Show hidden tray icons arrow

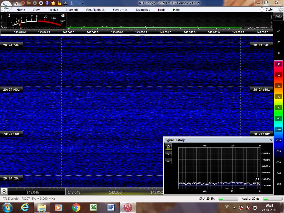point(234,208)
